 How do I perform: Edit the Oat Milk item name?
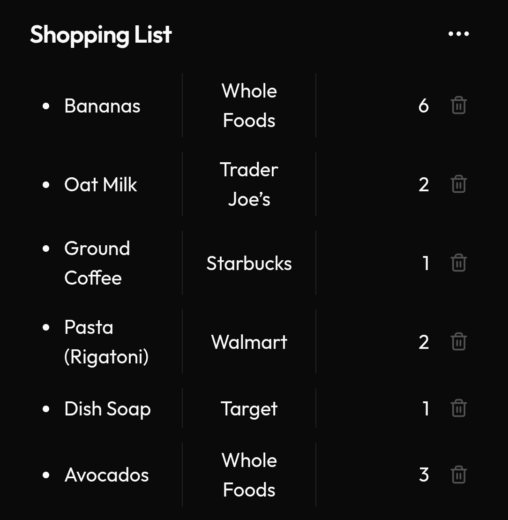point(100,184)
